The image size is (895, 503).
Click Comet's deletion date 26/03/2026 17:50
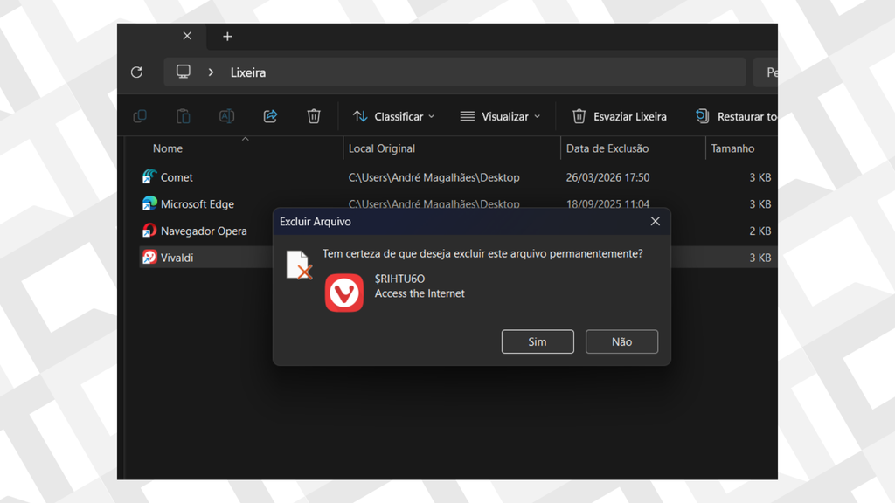coord(607,177)
